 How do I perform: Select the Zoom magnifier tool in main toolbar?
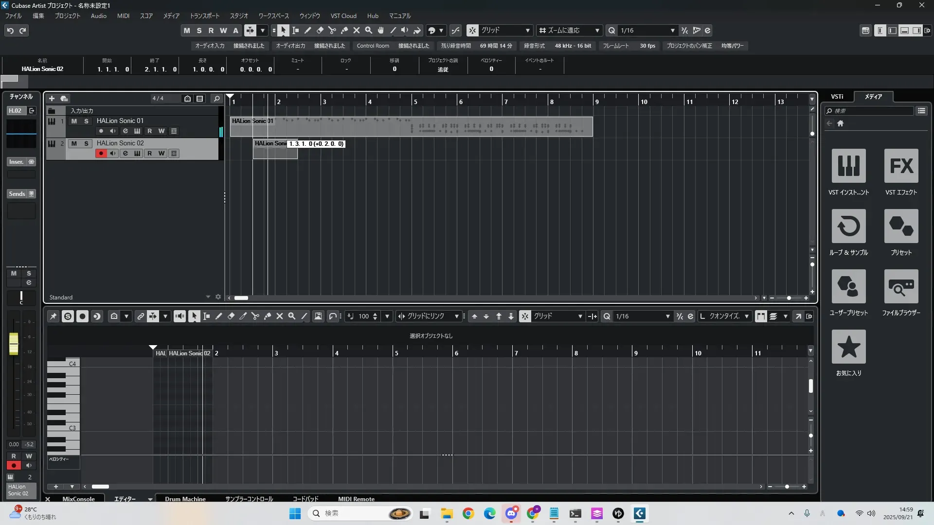pos(369,31)
